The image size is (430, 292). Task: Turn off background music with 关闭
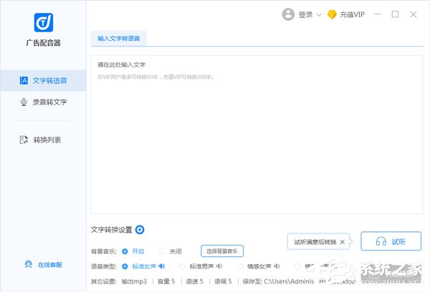tap(163, 251)
